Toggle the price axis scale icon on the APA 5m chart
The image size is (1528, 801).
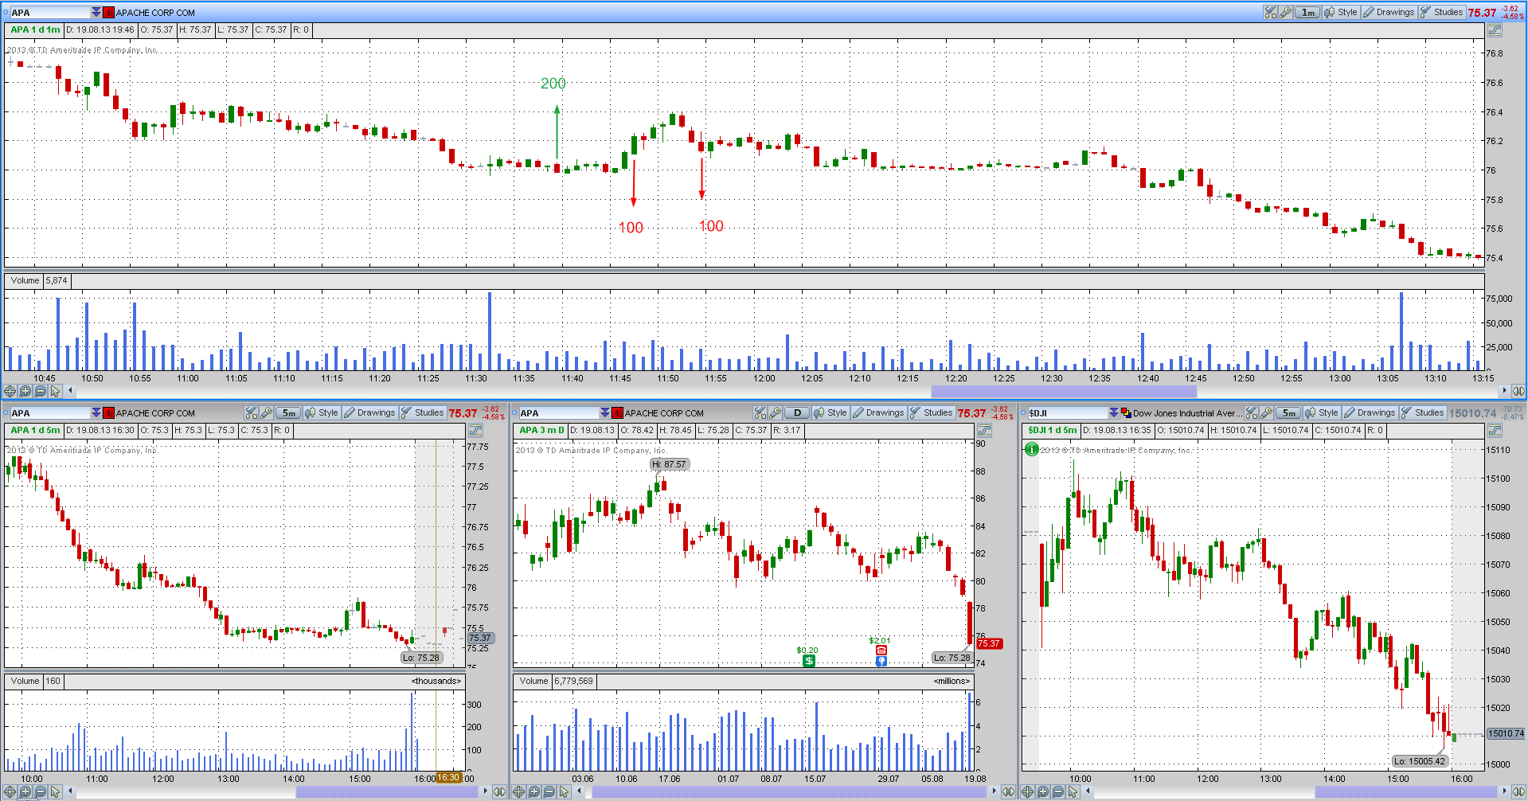(475, 431)
